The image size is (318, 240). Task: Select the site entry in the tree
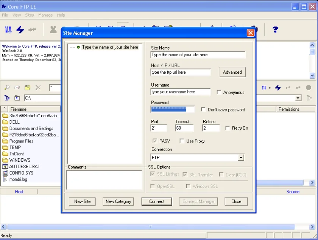(x=110, y=47)
